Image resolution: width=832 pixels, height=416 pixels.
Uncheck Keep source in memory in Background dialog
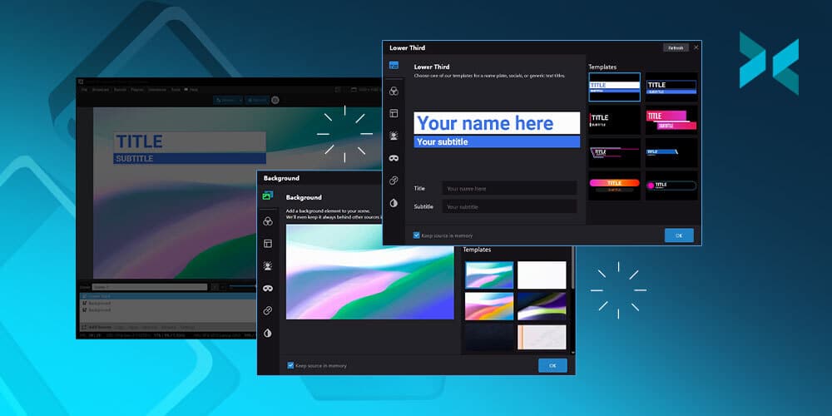[x=290, y=365]
